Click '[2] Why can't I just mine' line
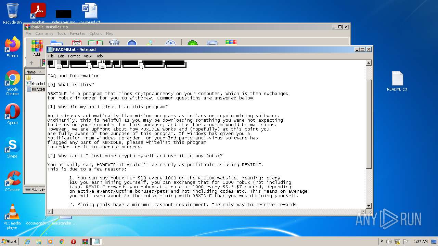This screenshot has height=246, width=438. coord(135,156)
